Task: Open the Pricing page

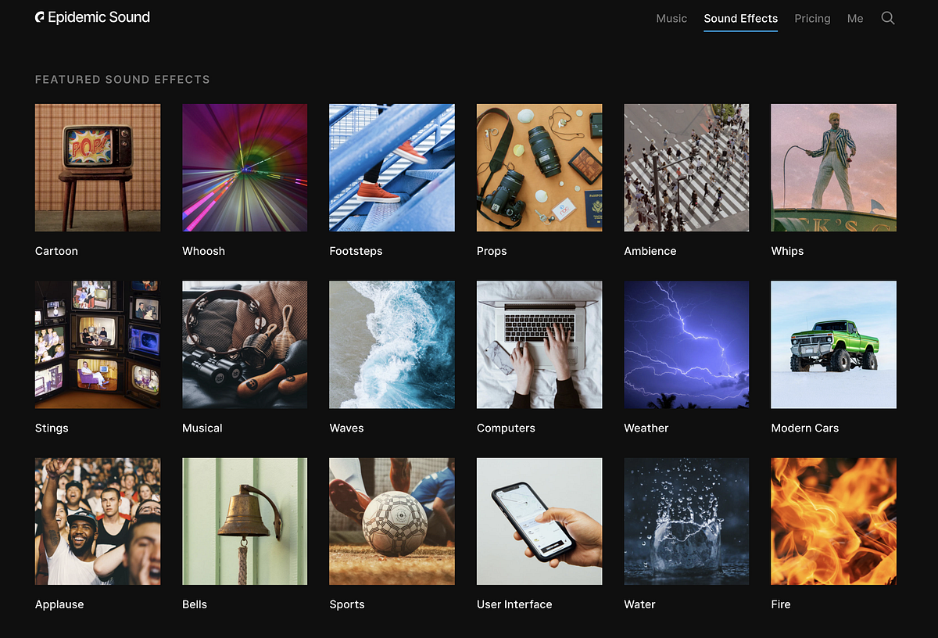Action: click(812, 18)
